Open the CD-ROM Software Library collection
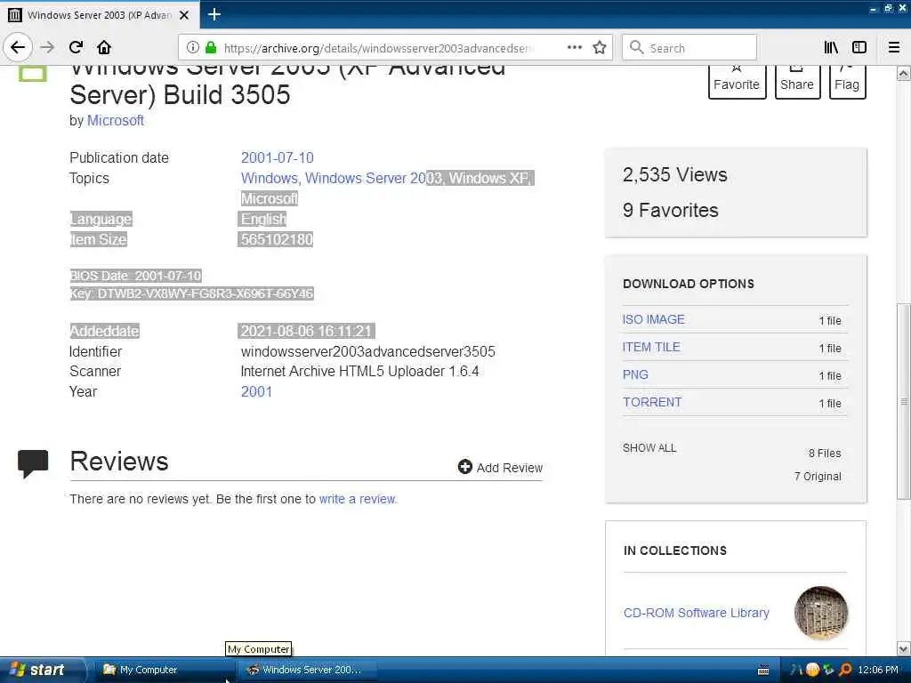Image resolution: width=911 pixels, height=683 pixels. [x=696, y=613]
